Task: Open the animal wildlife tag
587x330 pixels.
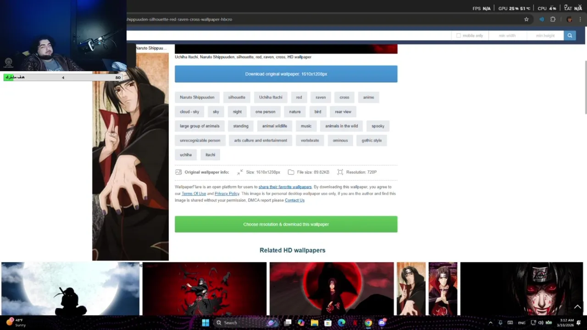Action: pos(275,126)
